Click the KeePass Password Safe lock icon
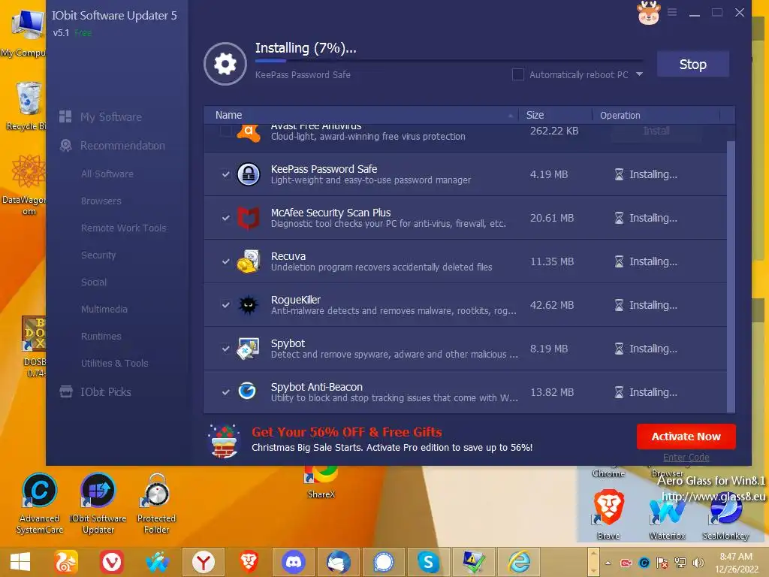Screen dimensions: 769x577 pos(248,174)
